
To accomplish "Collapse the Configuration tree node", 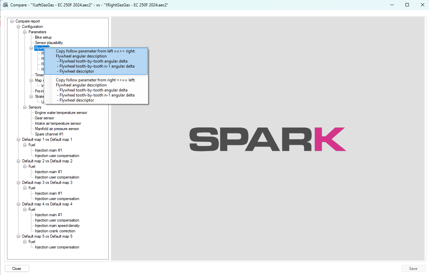I will [x=19, y=27].
